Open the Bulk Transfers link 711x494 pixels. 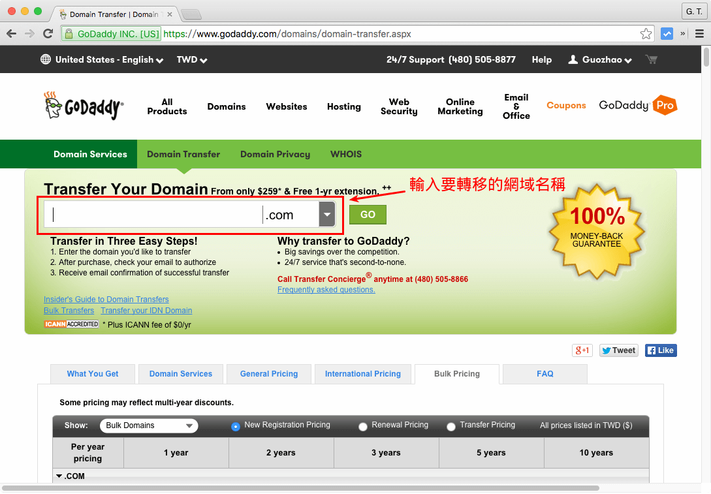pyautogui.click(x=69, y=310)
